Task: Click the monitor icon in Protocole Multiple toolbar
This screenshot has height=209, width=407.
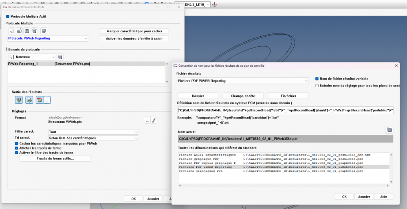Action: point(44,31)
